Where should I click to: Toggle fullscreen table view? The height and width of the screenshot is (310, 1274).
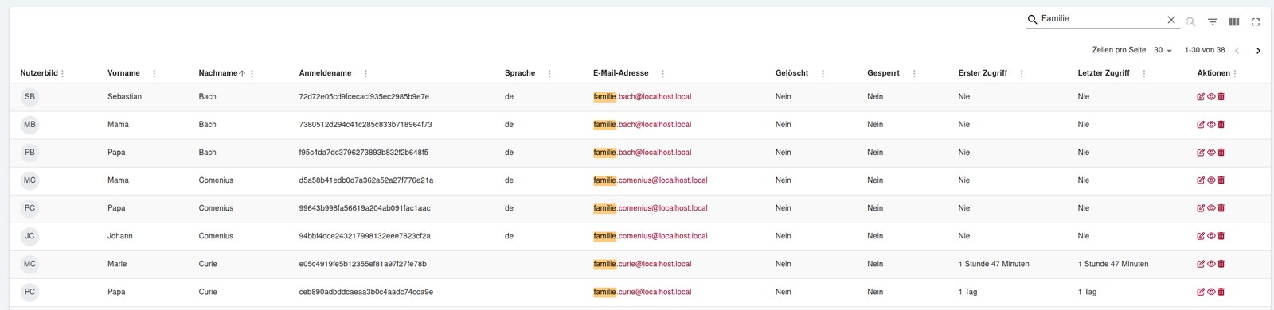[x=1256, y=22]
